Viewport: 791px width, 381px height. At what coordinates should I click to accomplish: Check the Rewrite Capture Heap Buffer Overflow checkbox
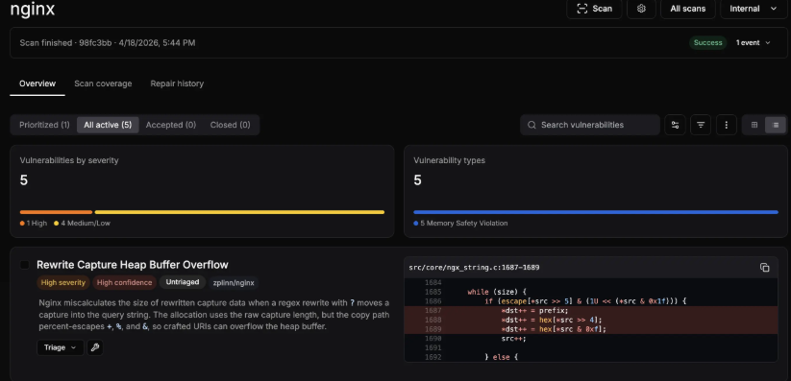coord(25,265)
